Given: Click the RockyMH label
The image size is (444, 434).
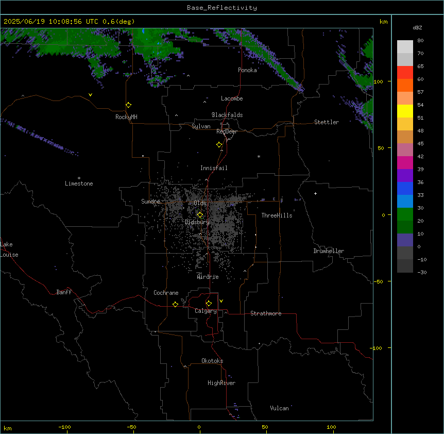Looking at the screenshot, I should (126, 117).
